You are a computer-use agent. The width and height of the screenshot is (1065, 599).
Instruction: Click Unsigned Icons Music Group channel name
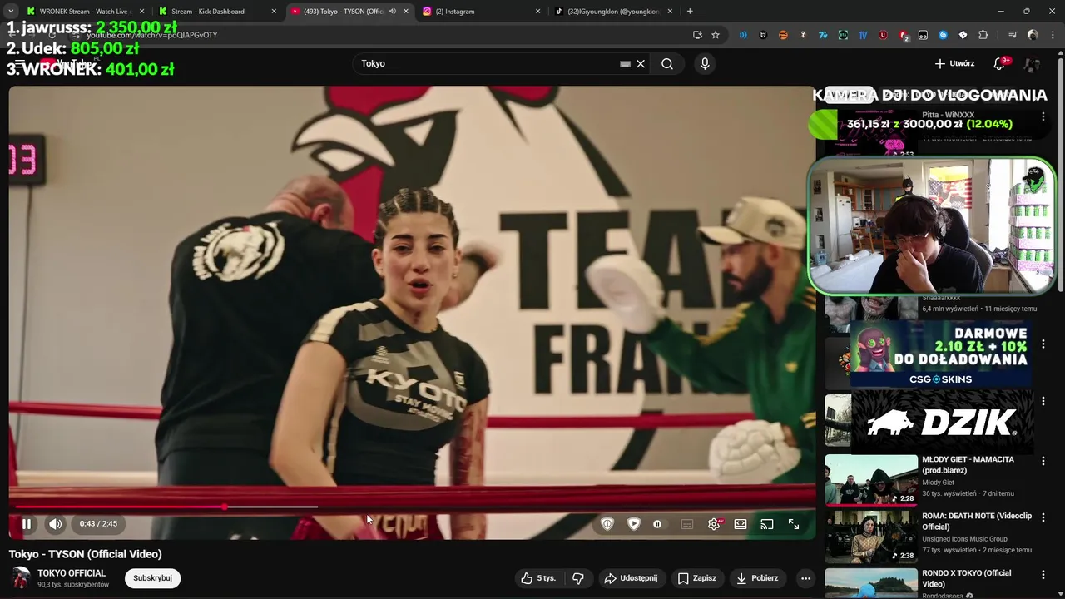pos(964,539)
